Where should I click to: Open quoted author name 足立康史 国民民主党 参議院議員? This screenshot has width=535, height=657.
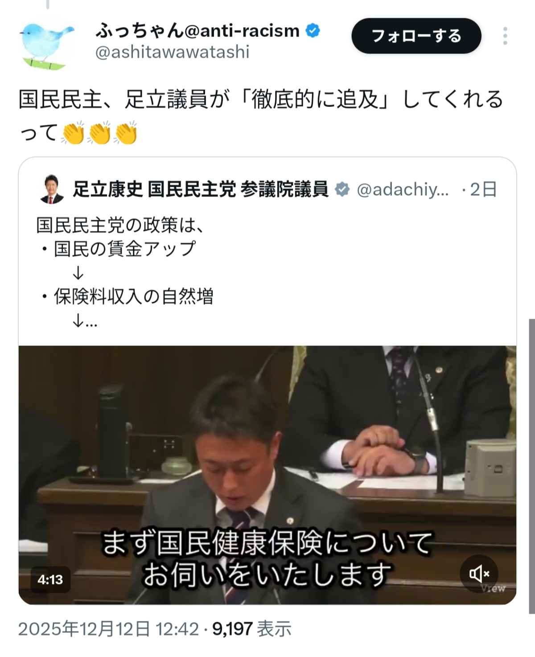coord(201,189)
